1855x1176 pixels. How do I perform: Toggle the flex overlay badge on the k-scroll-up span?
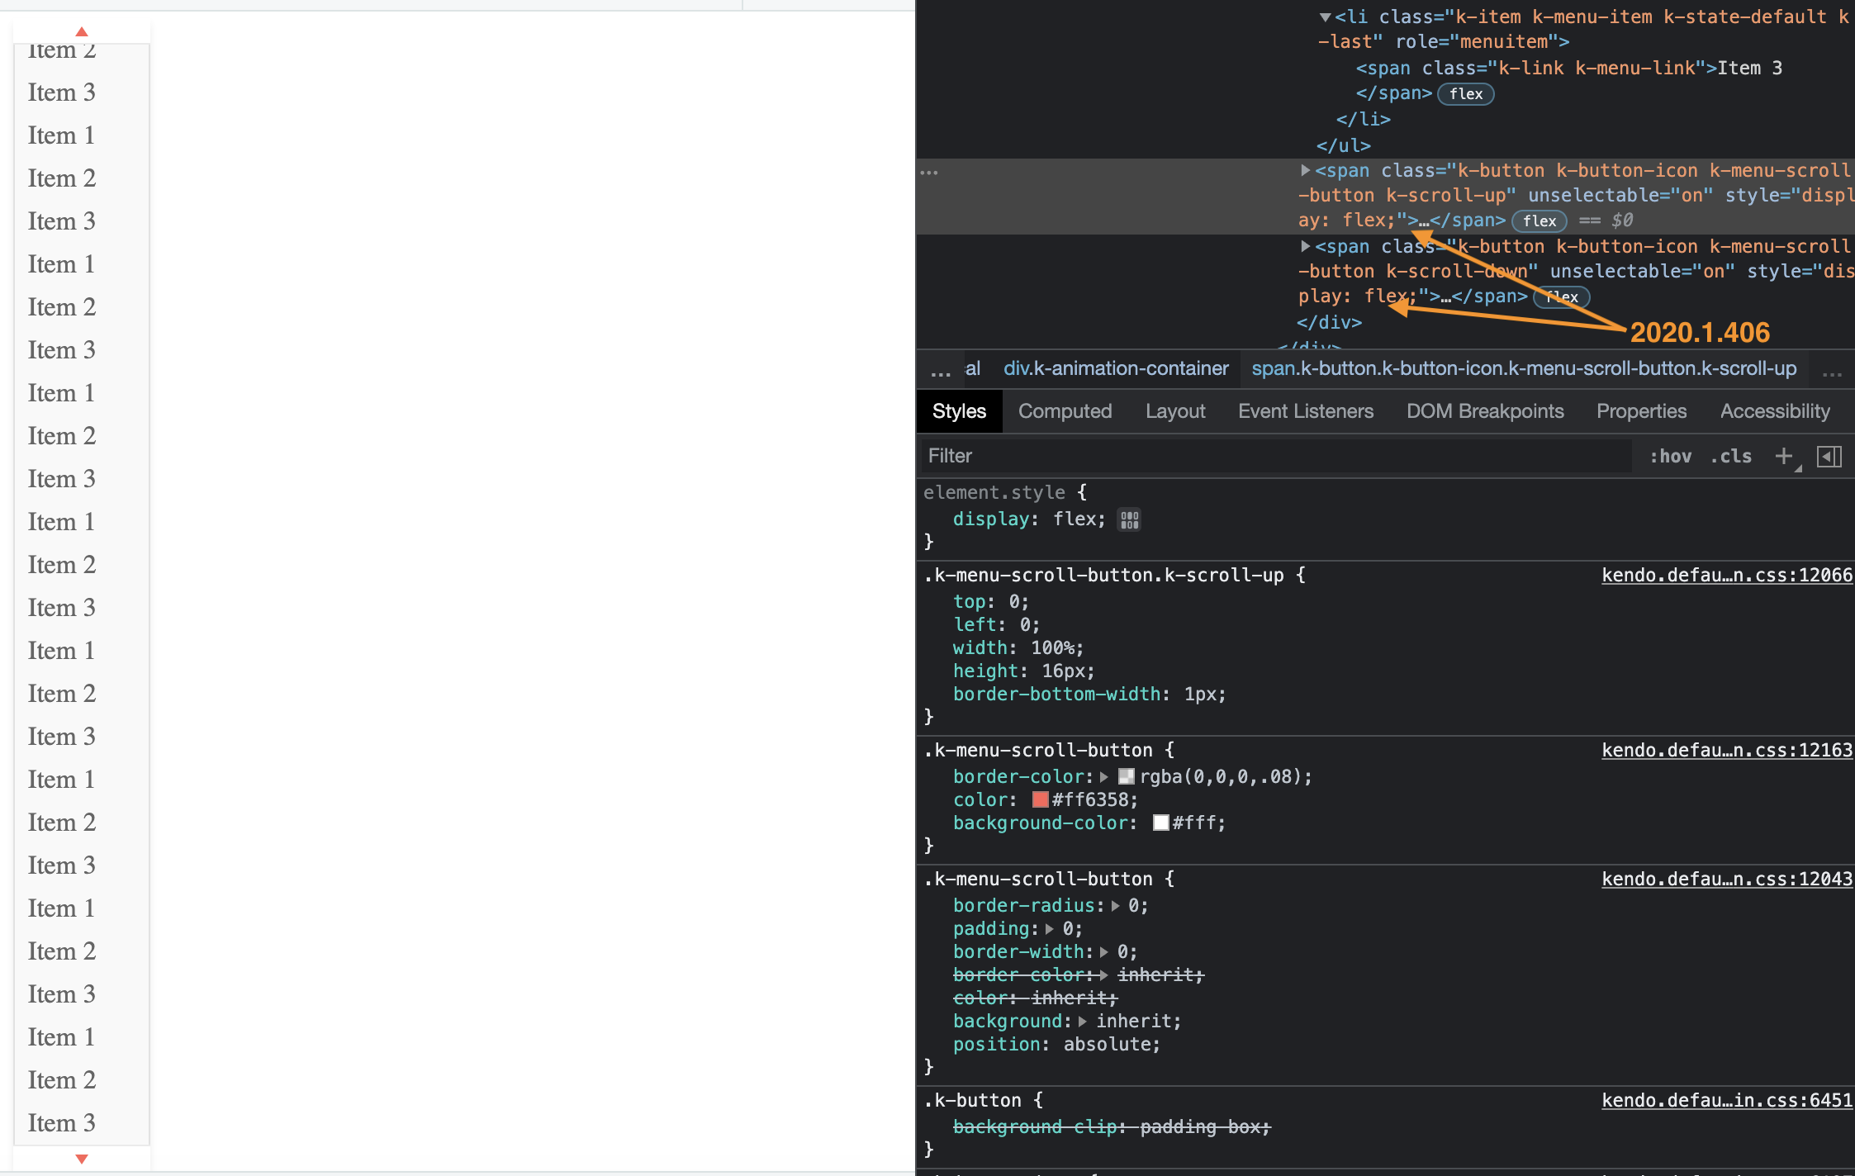click(1539, 220)
